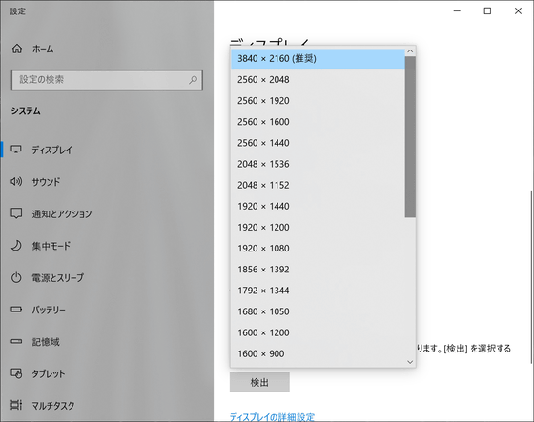Click the Multitasking icon in sidebar
The height and width of the screenshot is (422, 534).
[x=16, y=405]
